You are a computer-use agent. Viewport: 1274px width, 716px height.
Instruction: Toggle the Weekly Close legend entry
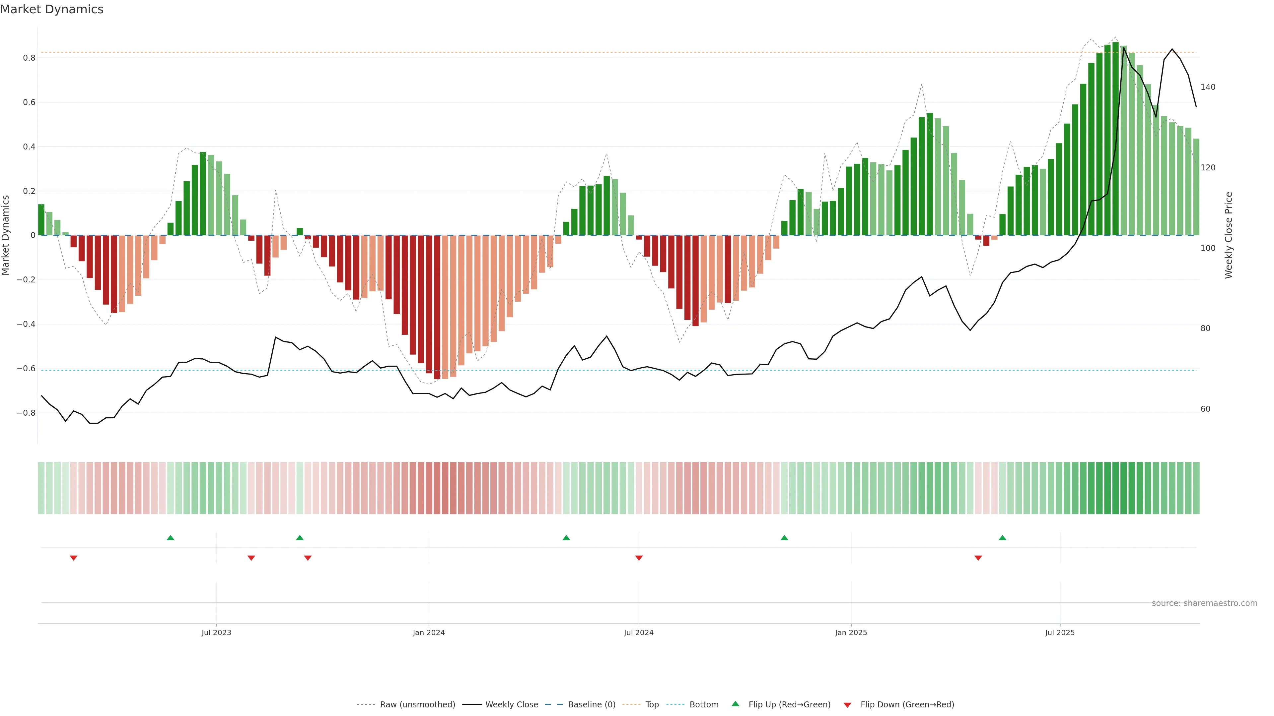click(x=511, y=705)
